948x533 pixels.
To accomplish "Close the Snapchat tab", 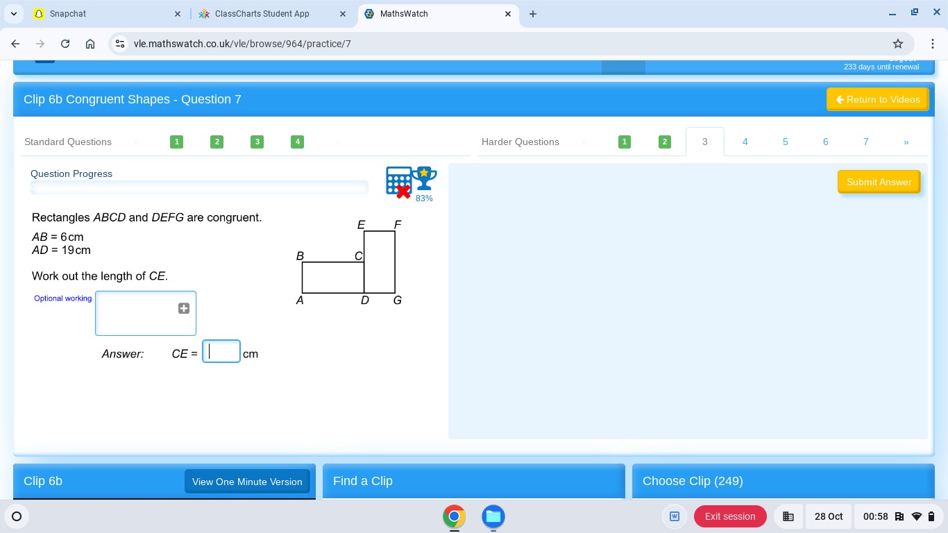I will coord(178,14).
